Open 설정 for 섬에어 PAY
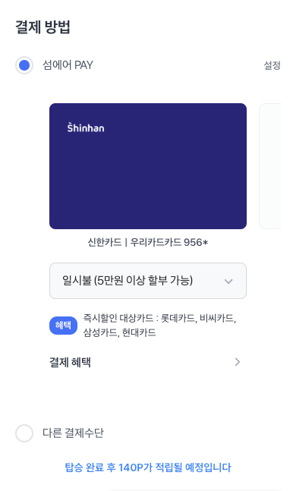The height and width of the screenshot is (491, 293). pyautogui.click(x=272, y=65)
